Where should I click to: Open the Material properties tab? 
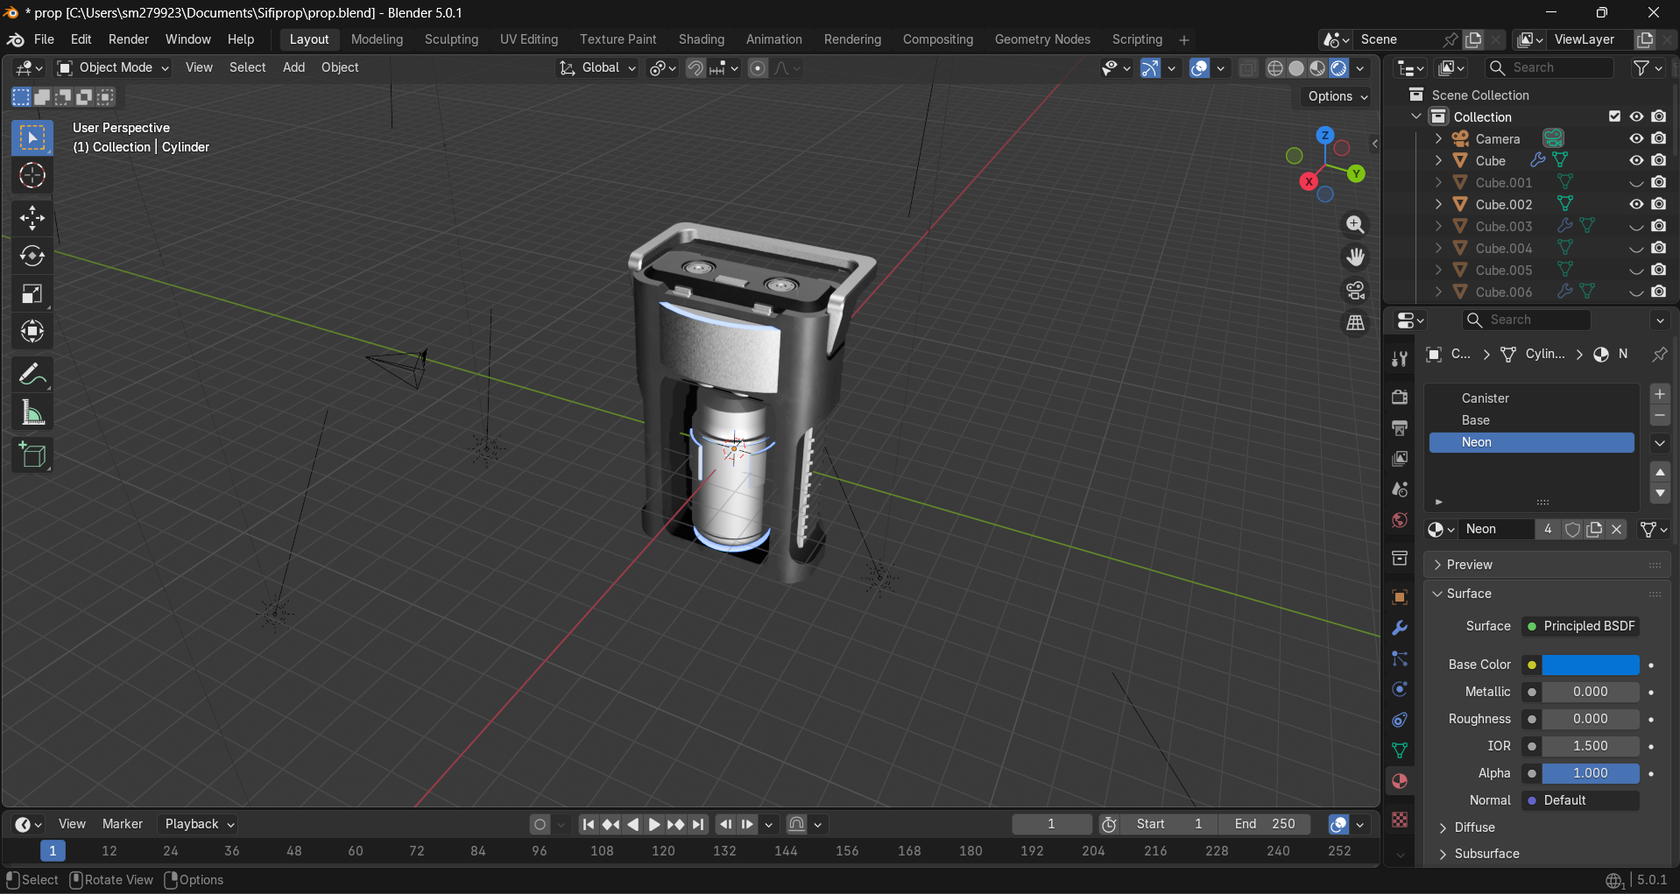click(1400, 781)
